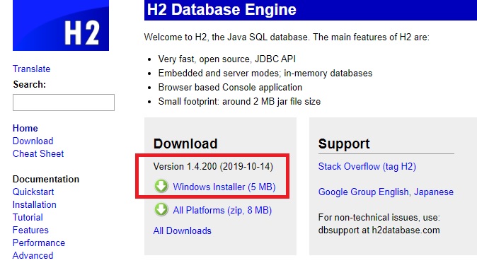This screenshot has width=477, height=263.
Task: Click the 'Search:' label
Action: click(30, 85)
